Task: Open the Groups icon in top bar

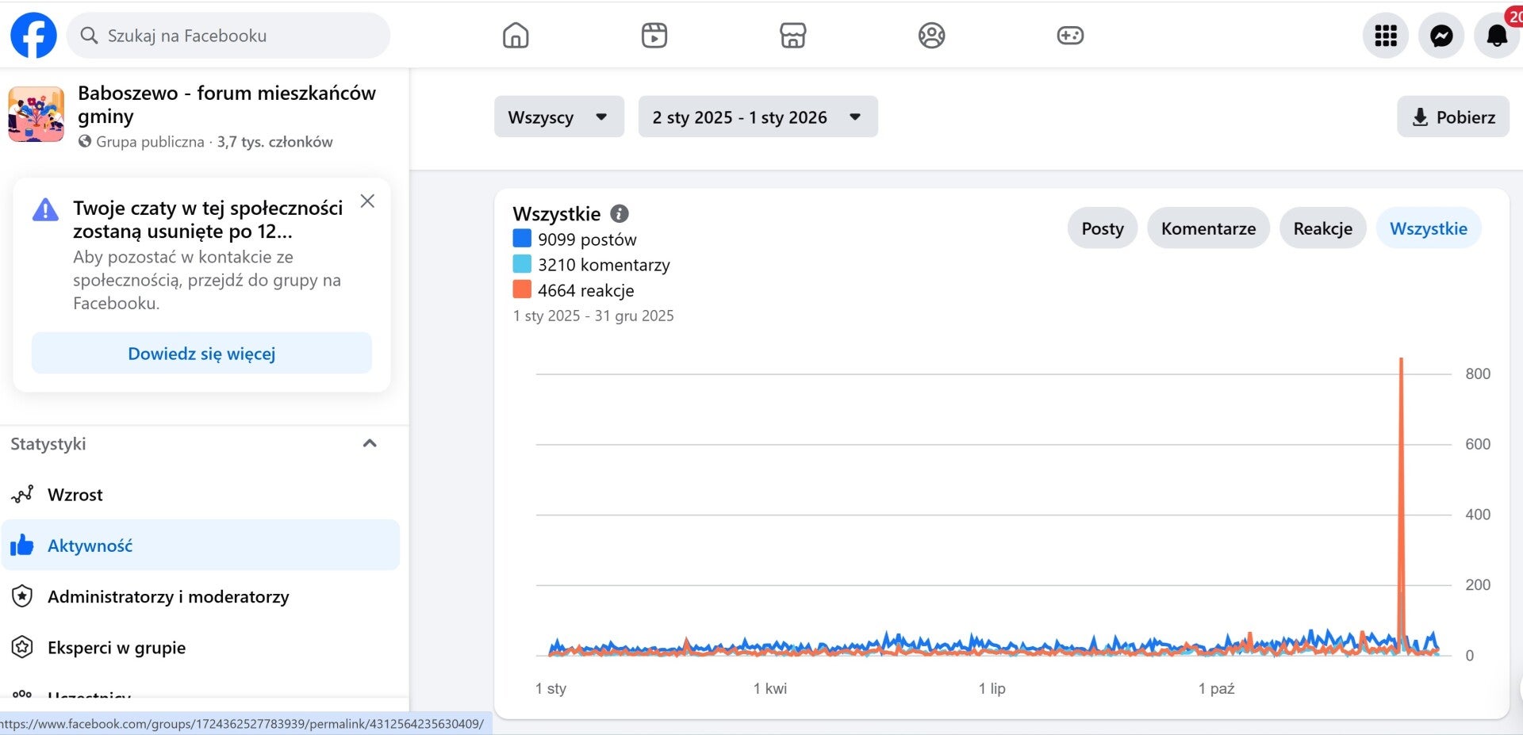Action: tap(931, 36)
